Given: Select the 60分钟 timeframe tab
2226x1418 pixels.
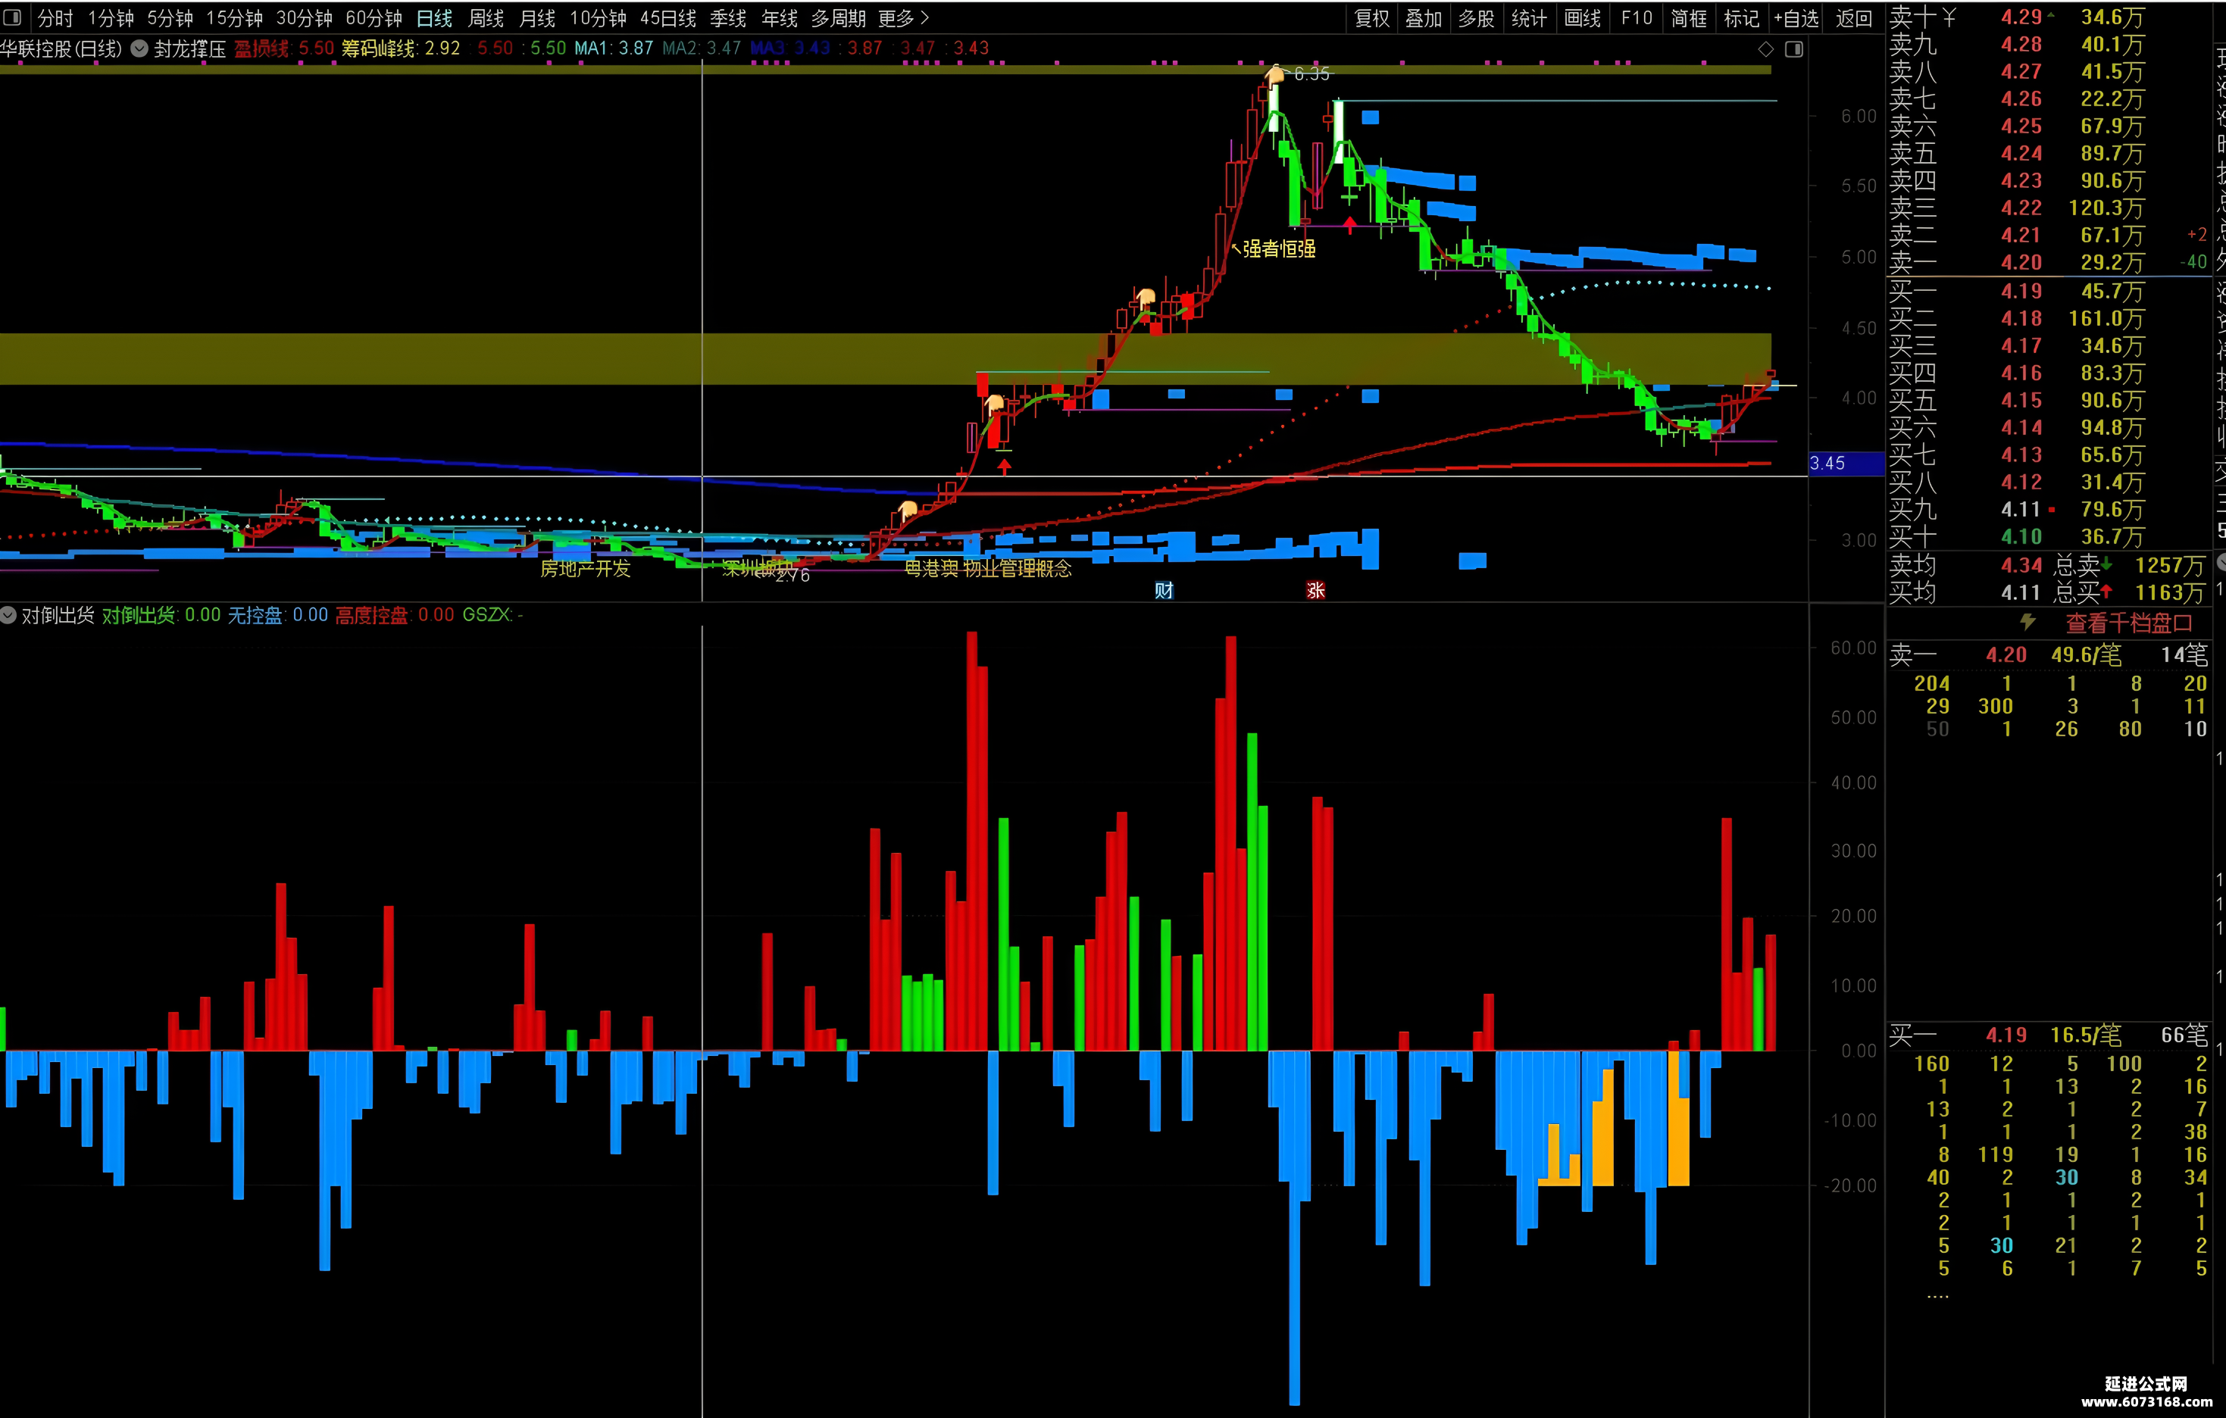Looking at the screenshot, I should [374, 17].
